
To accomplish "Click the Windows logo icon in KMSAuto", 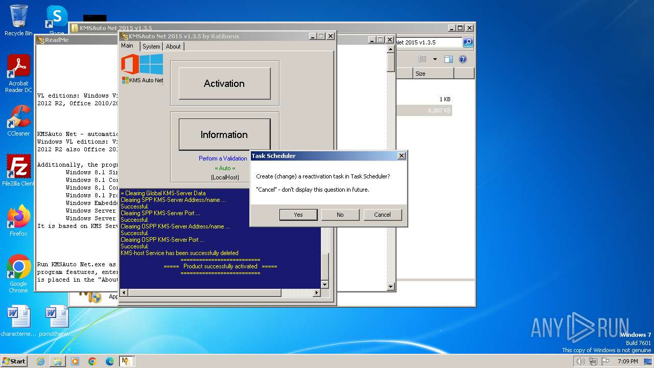I will pos(151,64).
